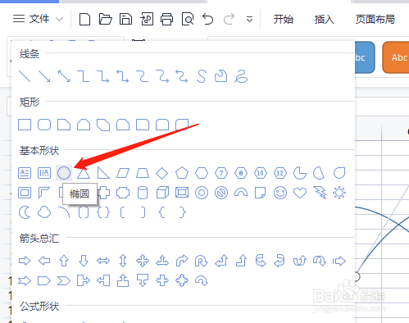Switch to the 插入 tab
The height and width of the screenshot is (323, 409).
tap(325, 19)
